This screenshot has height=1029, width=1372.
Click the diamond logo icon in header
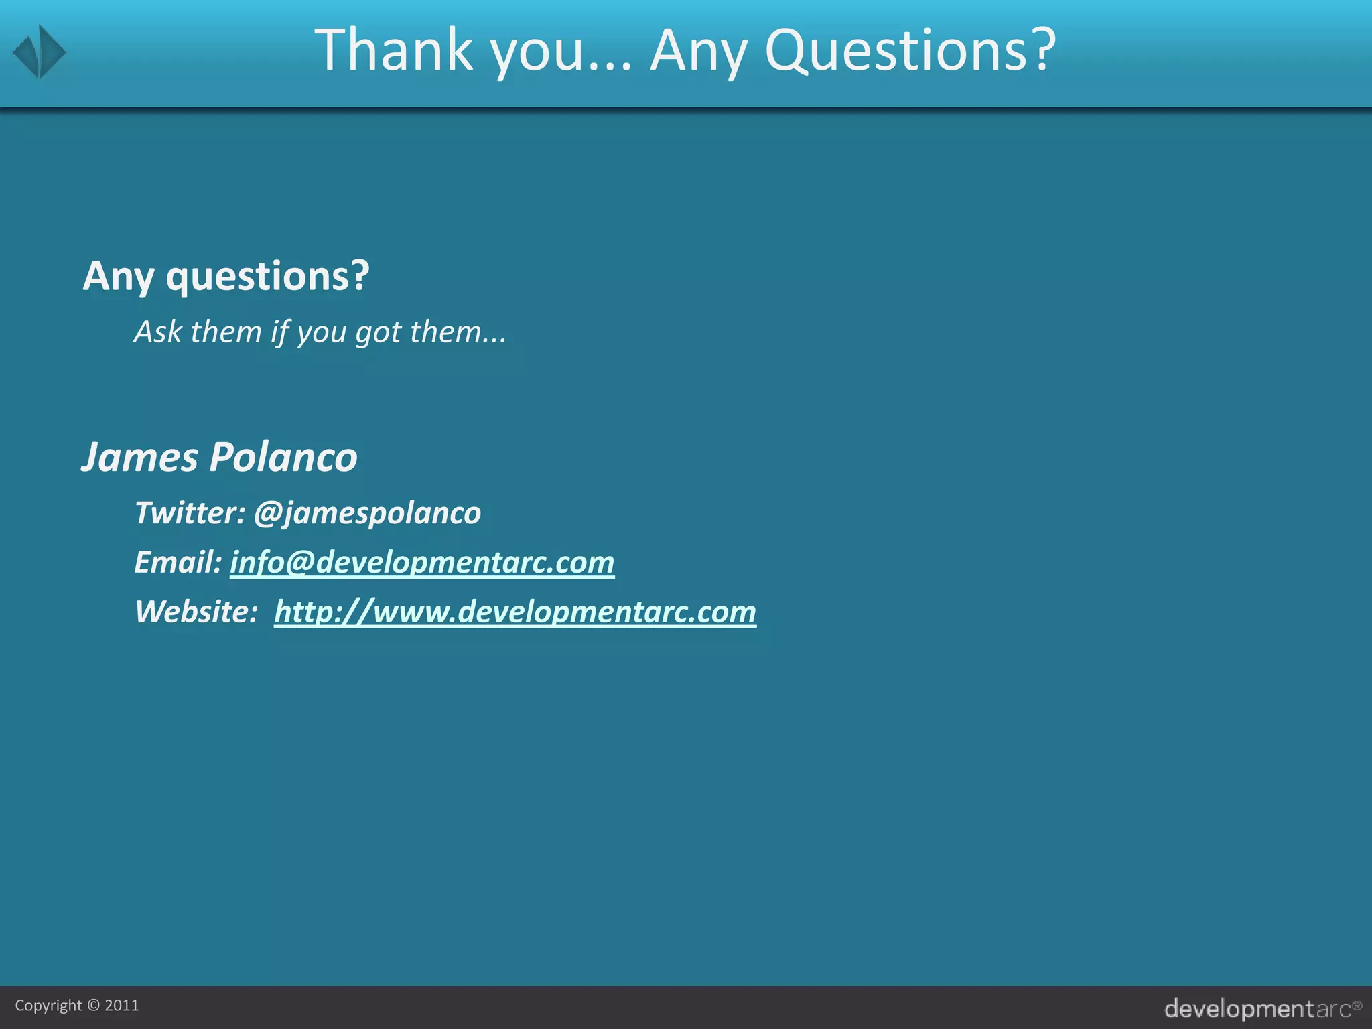(39, 52)
